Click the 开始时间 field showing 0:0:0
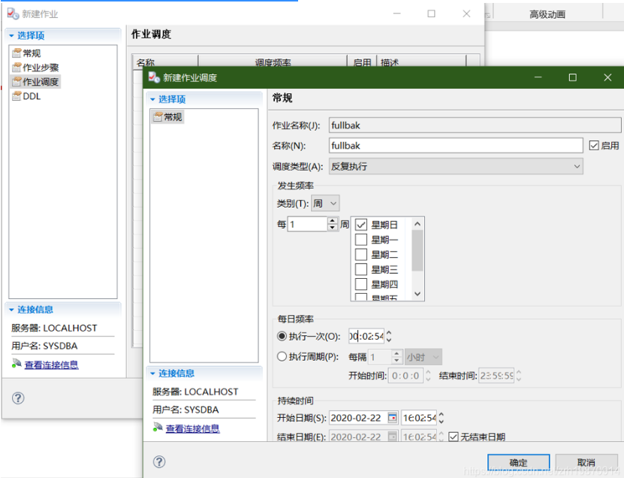 pyautogui.click(x=405, y=375)
